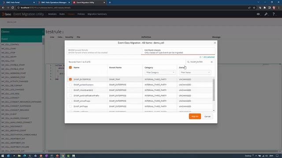
Task: Switch to the BMC Helix Portal browser tab
Action: (18, 3)
